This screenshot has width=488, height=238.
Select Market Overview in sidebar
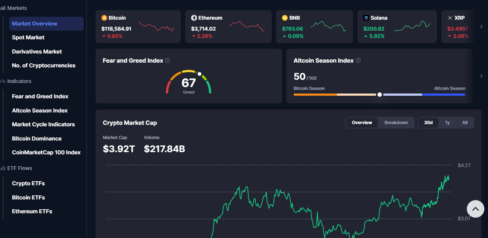point(46,24)
